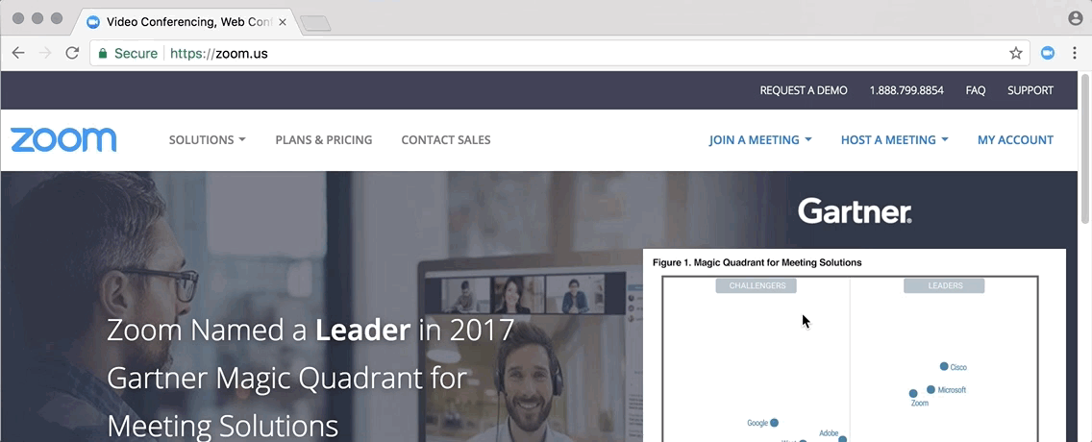Click the browser back arrow

(x=18, y=53)
